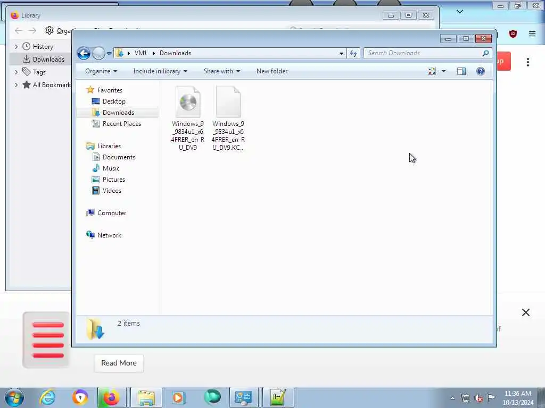Click Library window back arrow
The image size is (545, 408).
19,31
